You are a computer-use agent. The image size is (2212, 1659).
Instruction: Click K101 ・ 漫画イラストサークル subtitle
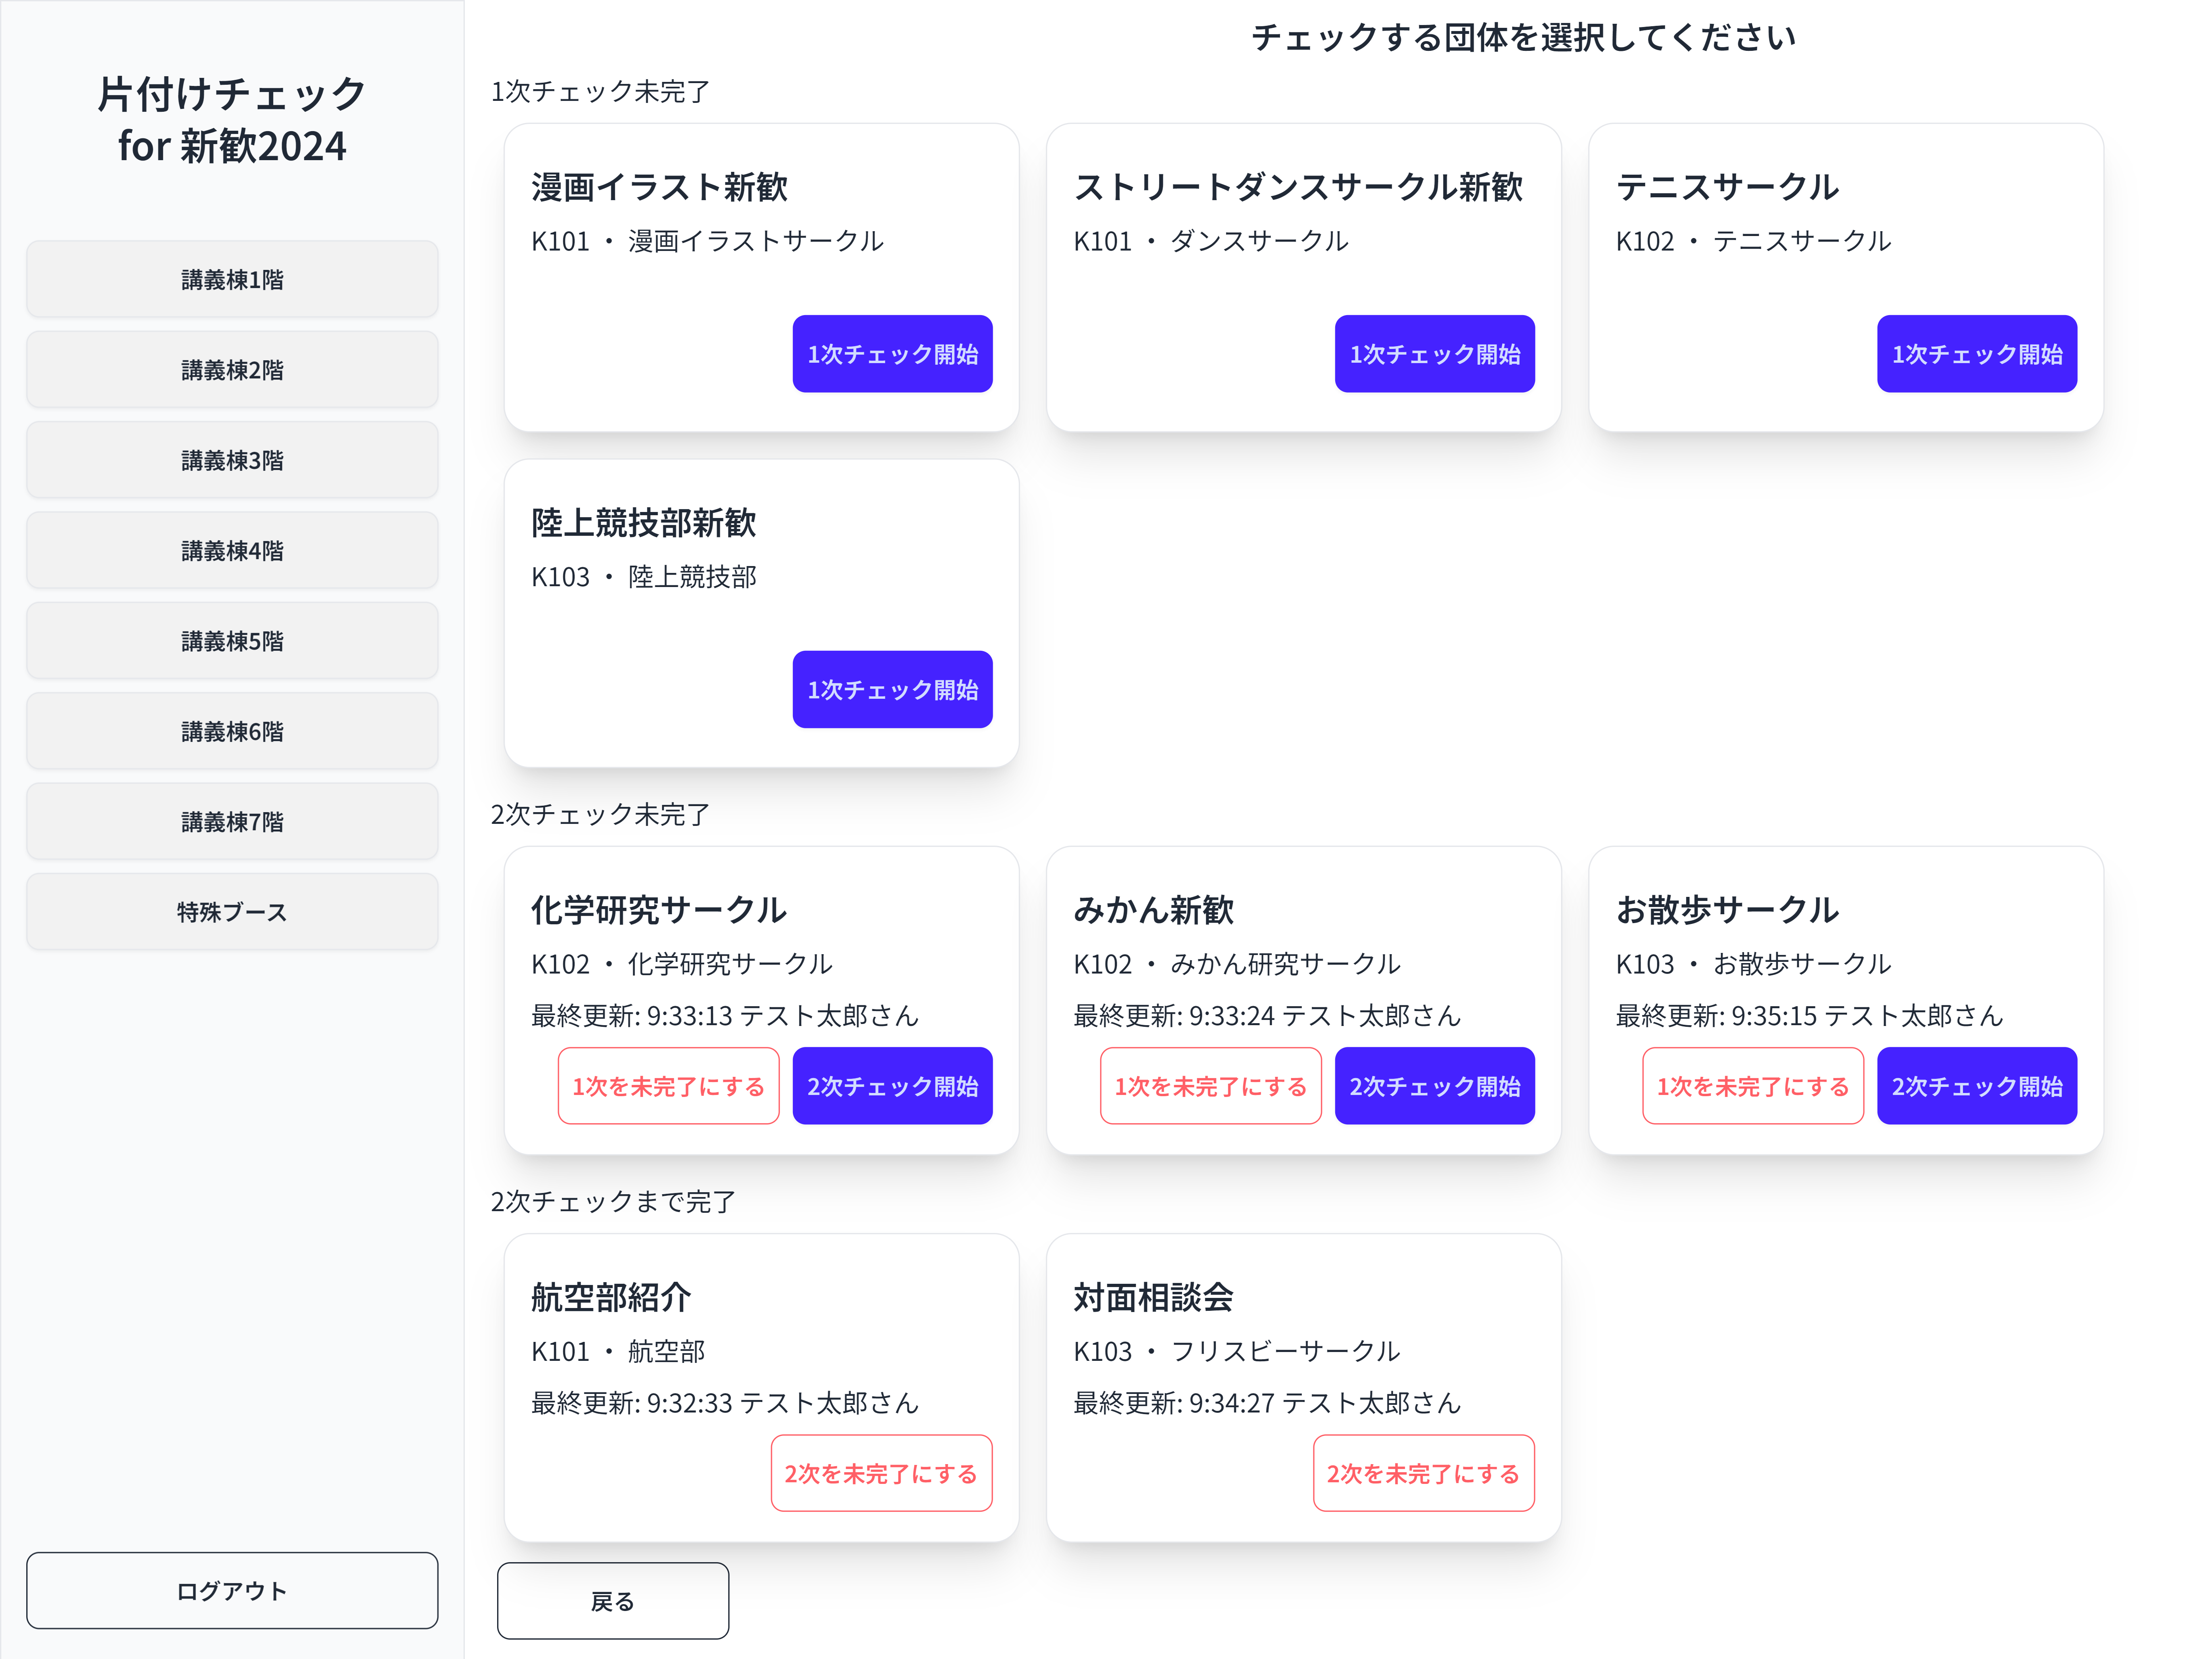pos(708,241)
